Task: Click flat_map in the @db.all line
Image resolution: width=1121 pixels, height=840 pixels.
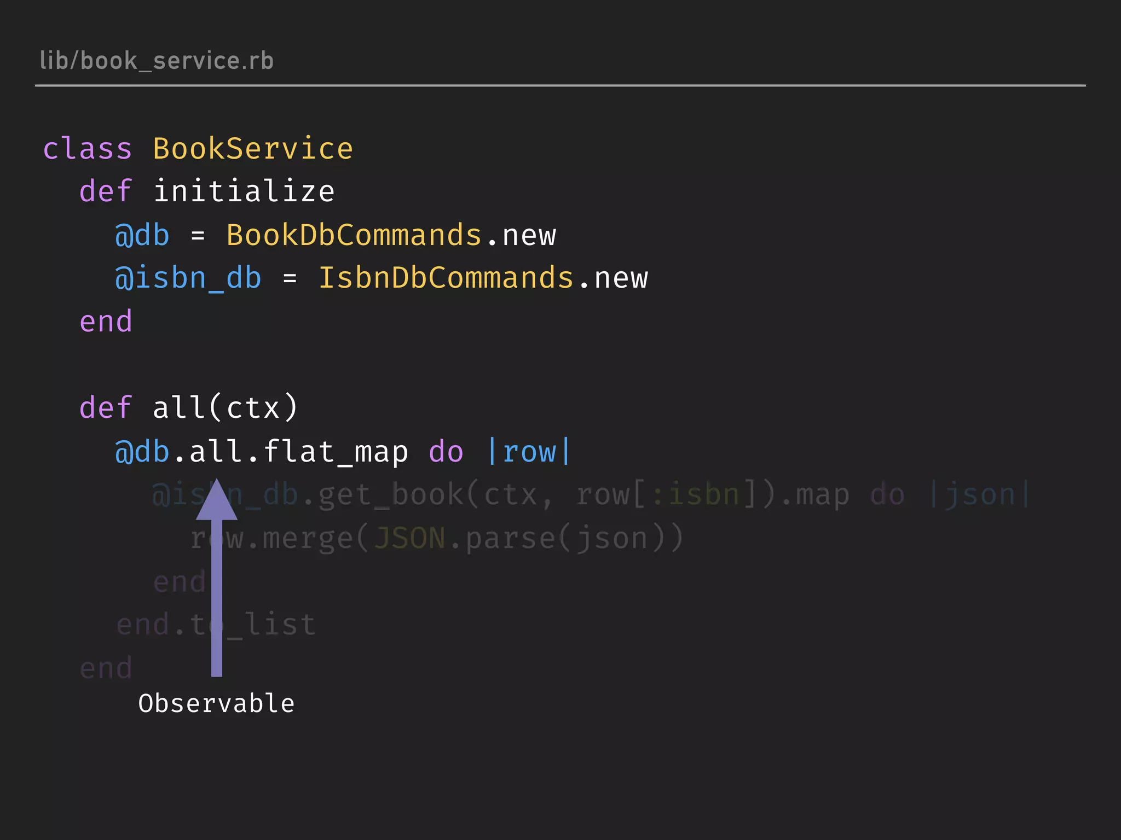Action: pyautogui.click(x=336, y=452)
